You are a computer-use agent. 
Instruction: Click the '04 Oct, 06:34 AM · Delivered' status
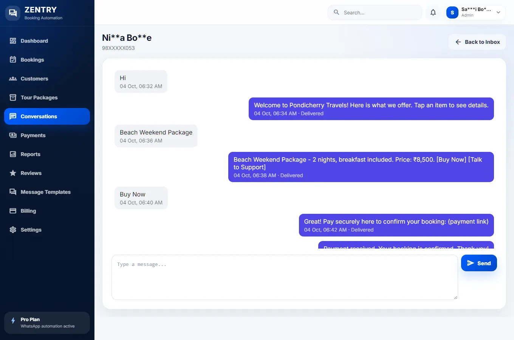point(289,113)
